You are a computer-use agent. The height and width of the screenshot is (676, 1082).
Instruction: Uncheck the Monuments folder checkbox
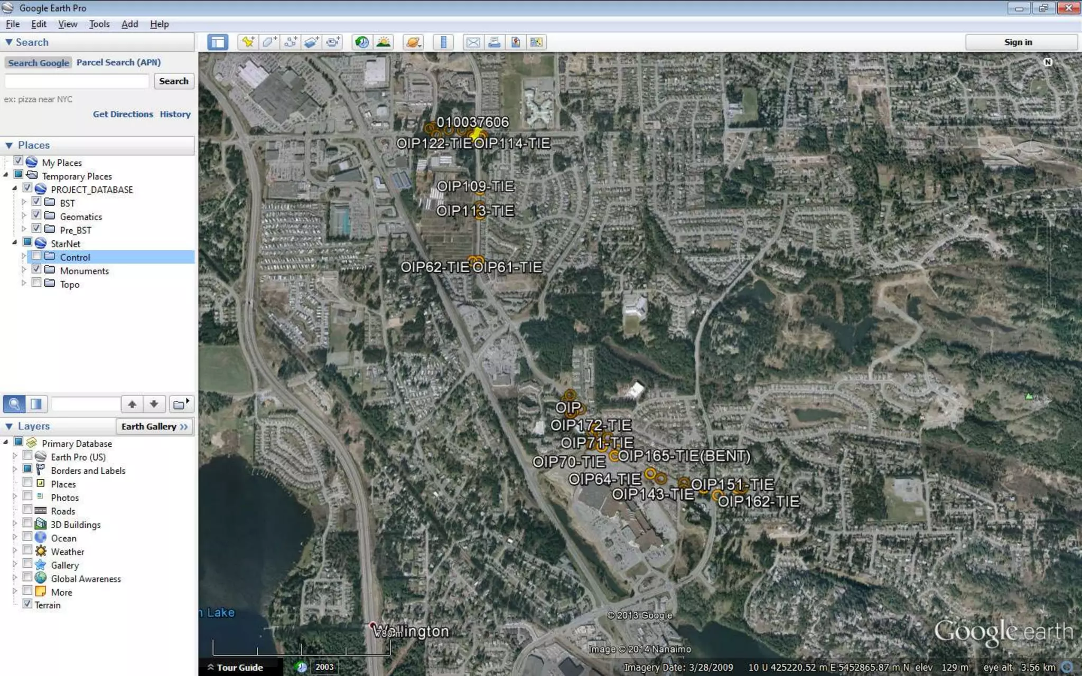pyautogui.click(x=36, y=270)
